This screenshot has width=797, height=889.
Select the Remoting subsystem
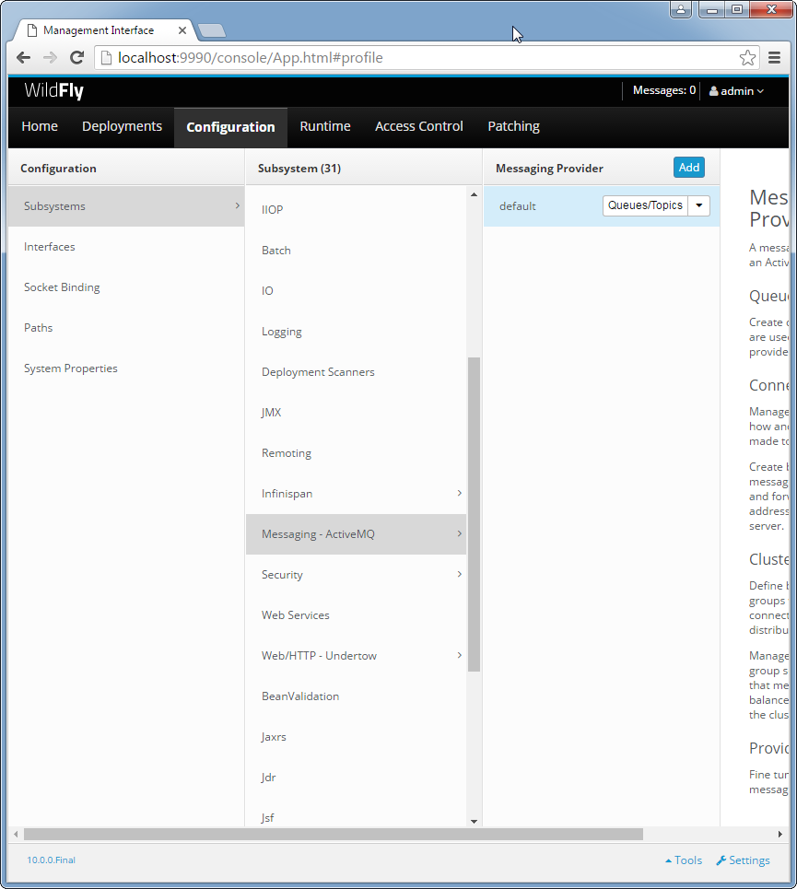(x=356, y=453)
